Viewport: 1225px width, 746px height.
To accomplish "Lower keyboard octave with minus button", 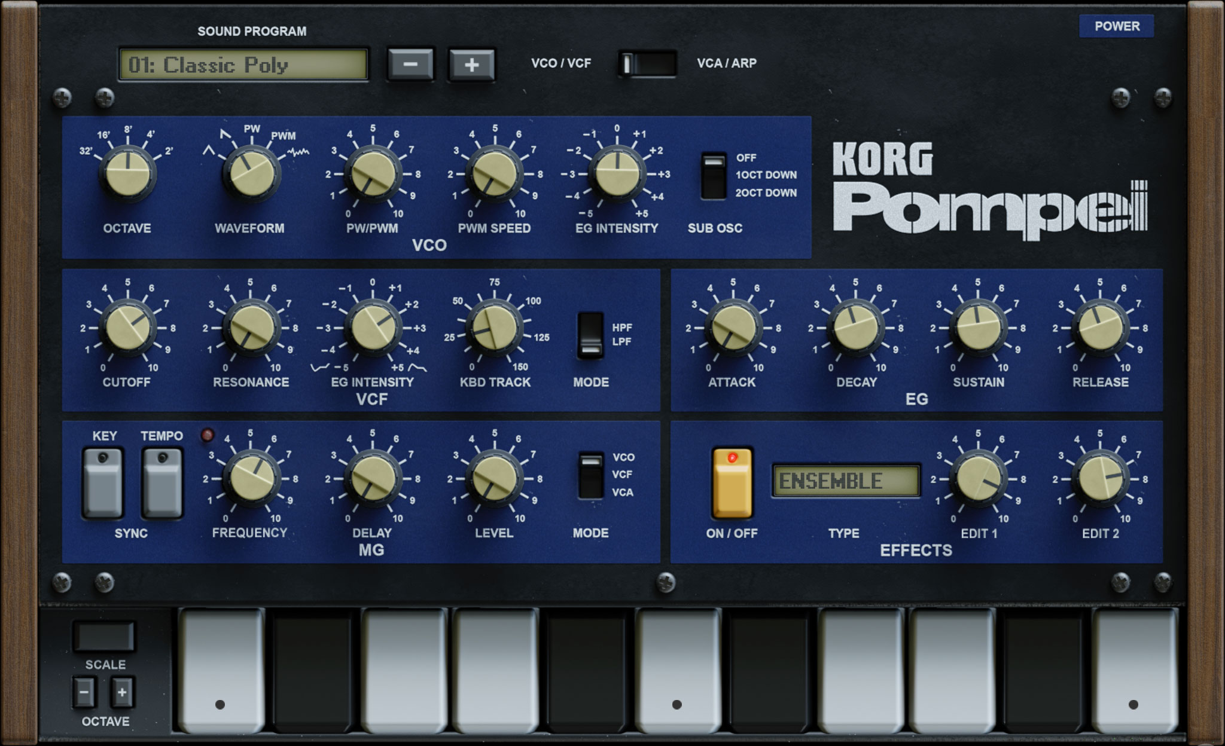I will (x=84, y=692).
